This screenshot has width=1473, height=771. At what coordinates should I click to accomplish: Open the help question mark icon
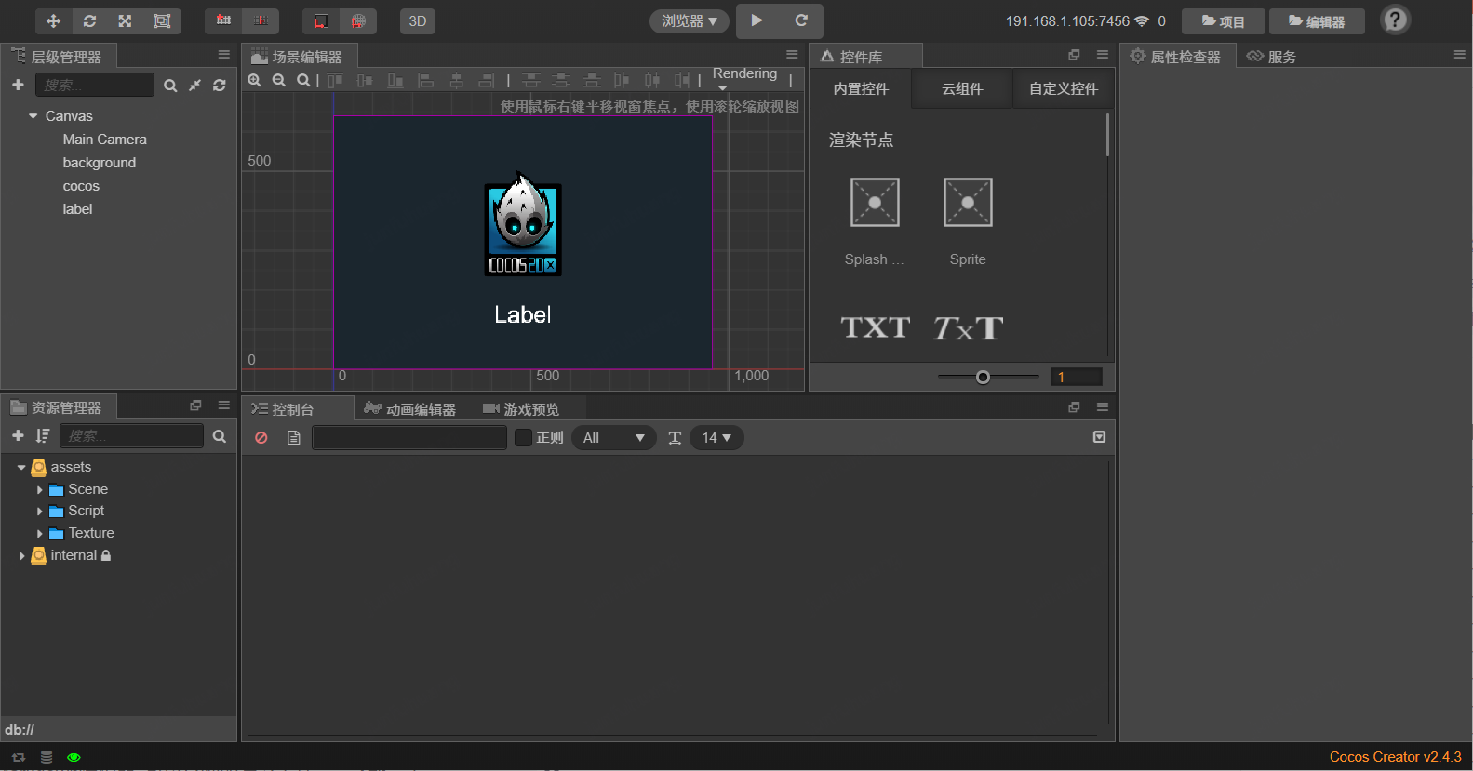pos(1395,20)
